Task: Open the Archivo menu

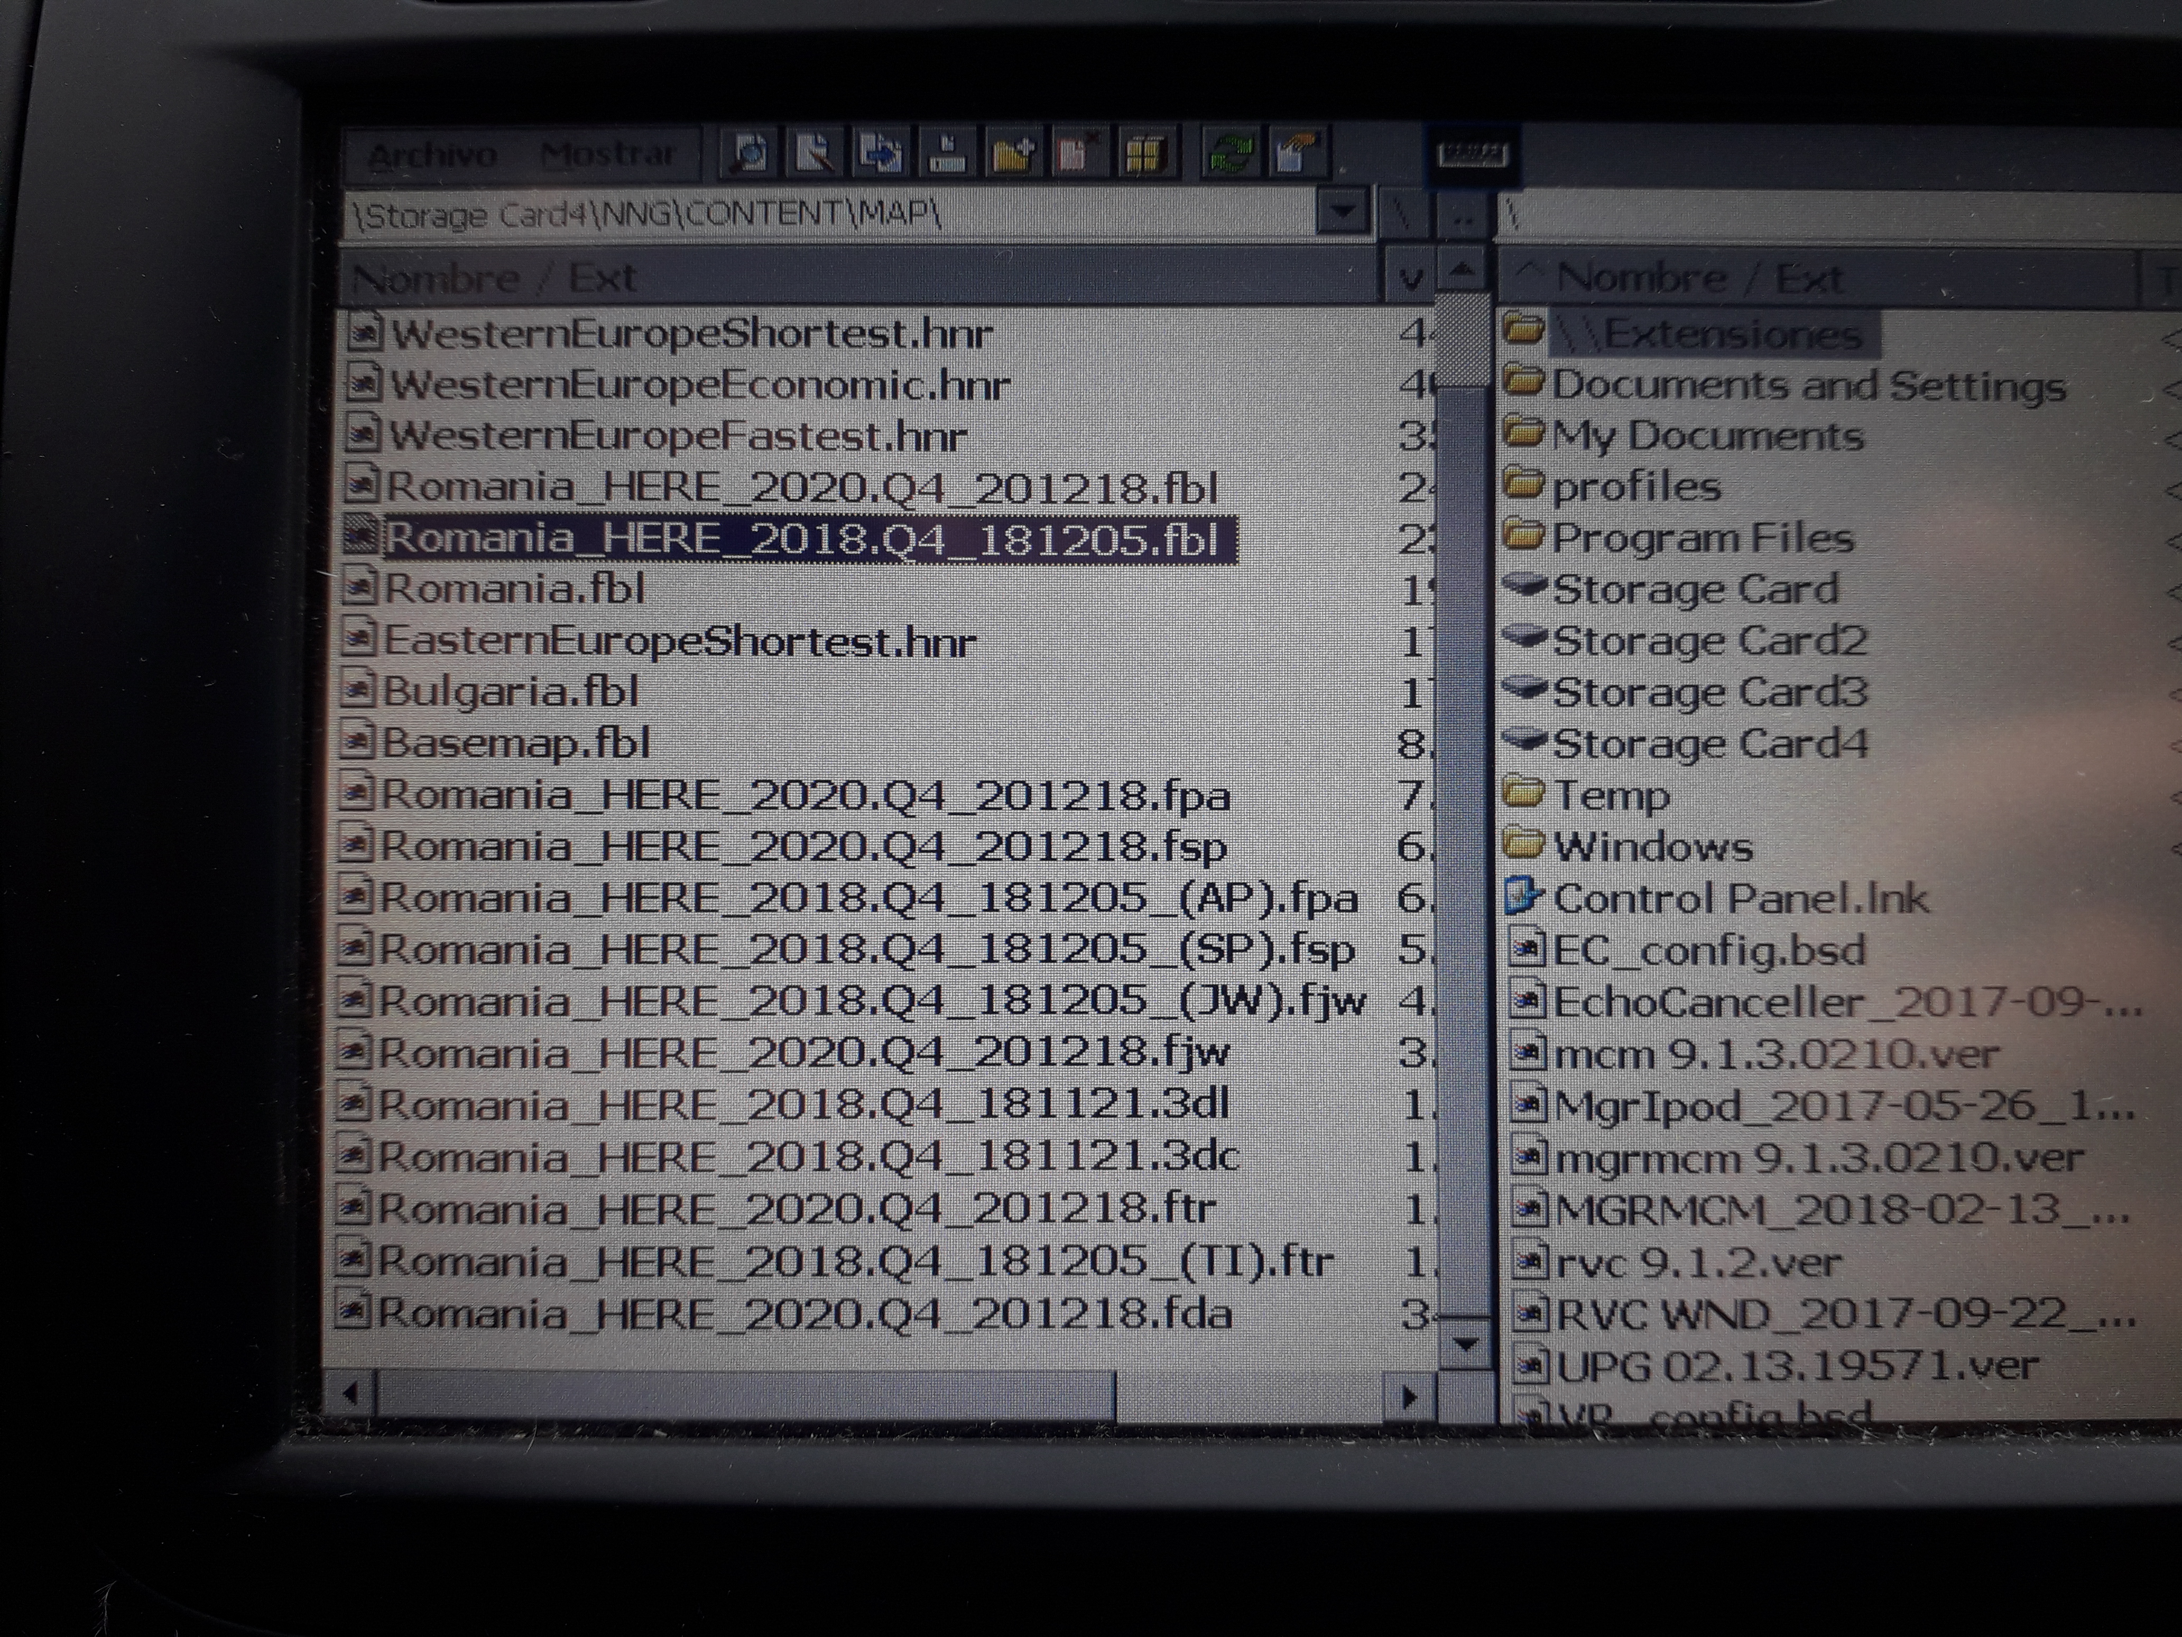Action: coord(432,156)
